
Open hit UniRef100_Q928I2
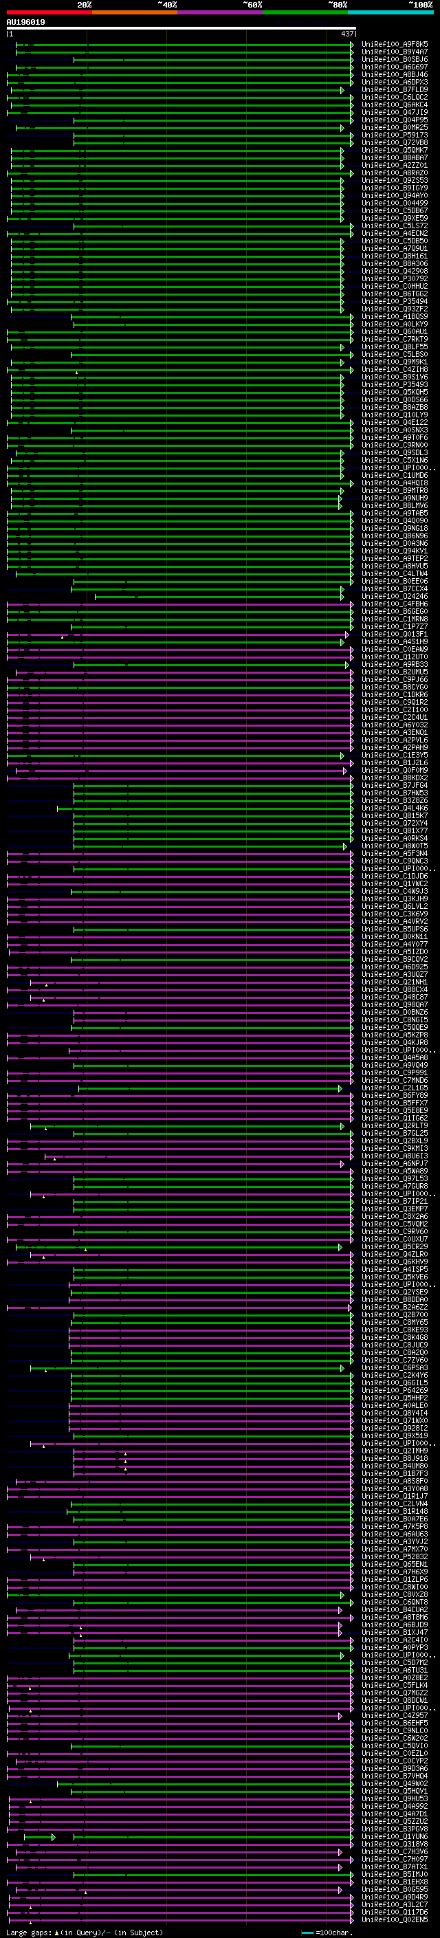pos(395,1429)
